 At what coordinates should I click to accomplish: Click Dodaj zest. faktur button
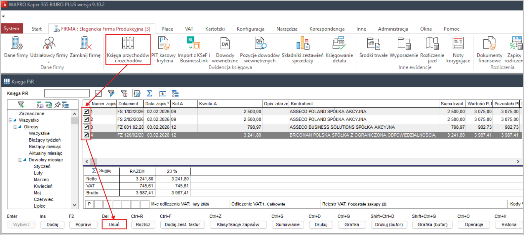coord(182,224)
